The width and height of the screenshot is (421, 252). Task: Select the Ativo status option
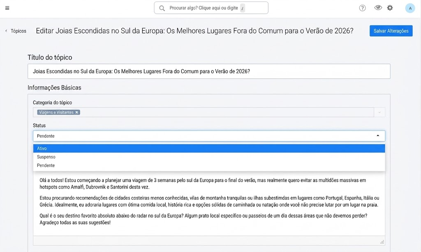point(209,148)
